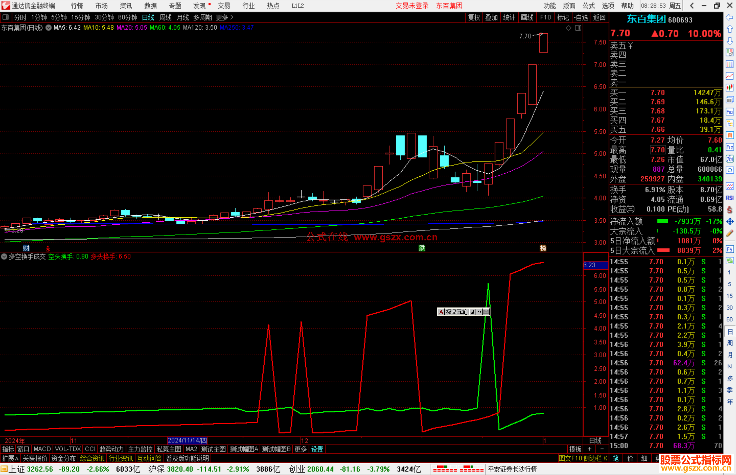The height and width of the screenshot is (475, 736).
Task: Click the 交易未登录 trading login text
Action: tap(412, 6)
